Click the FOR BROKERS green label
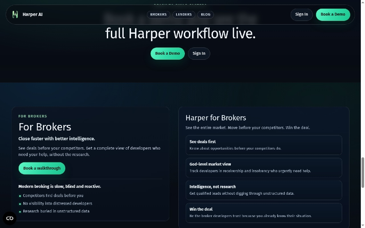This screenshot has height=228, width=365. point(32,116)
